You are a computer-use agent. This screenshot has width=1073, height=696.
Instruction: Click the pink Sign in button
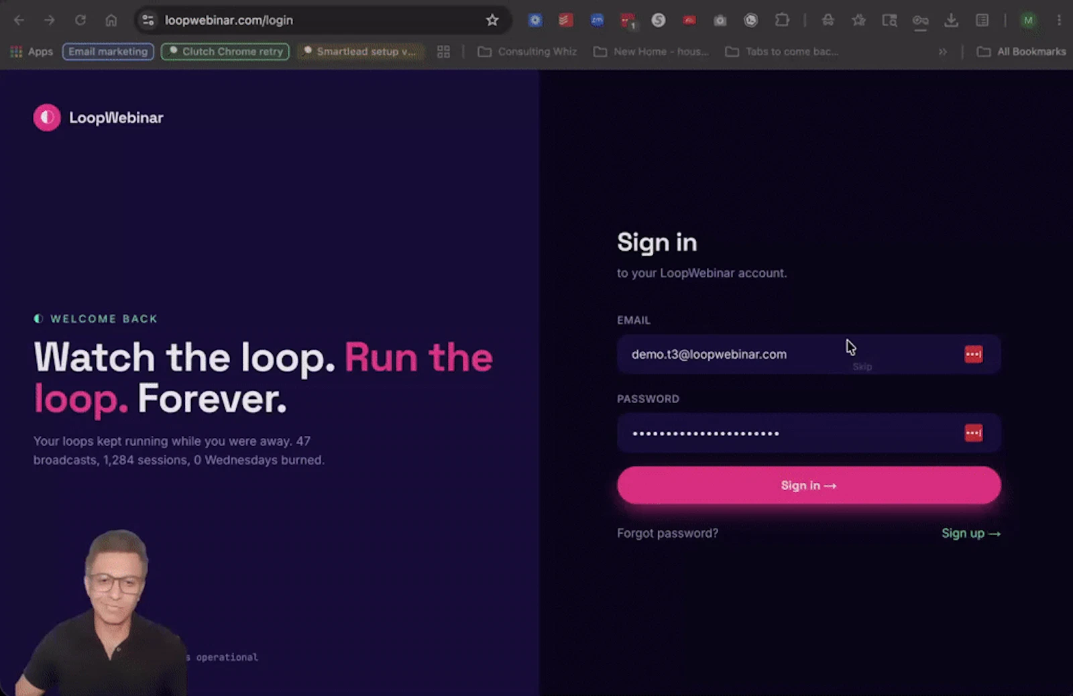pos(809,485)
